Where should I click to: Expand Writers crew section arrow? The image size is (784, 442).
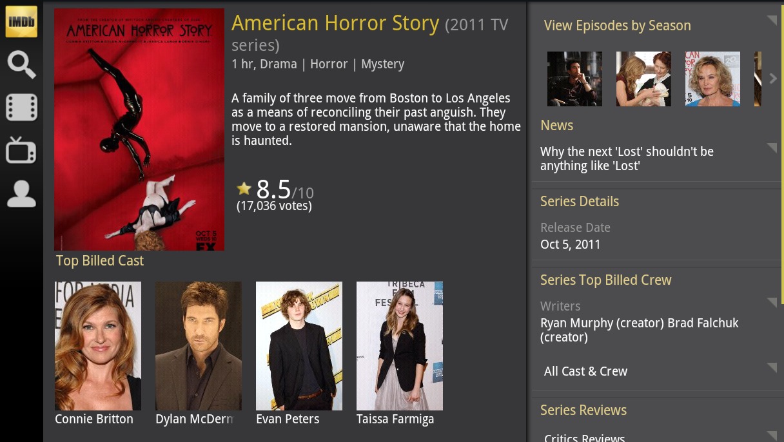pyautogui.click(x=772, y=303)
